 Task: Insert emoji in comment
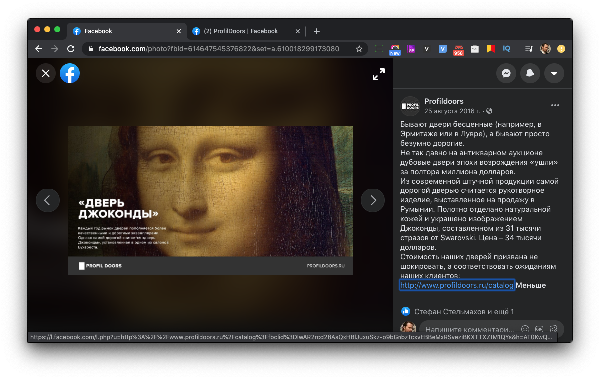pos(525,329)
